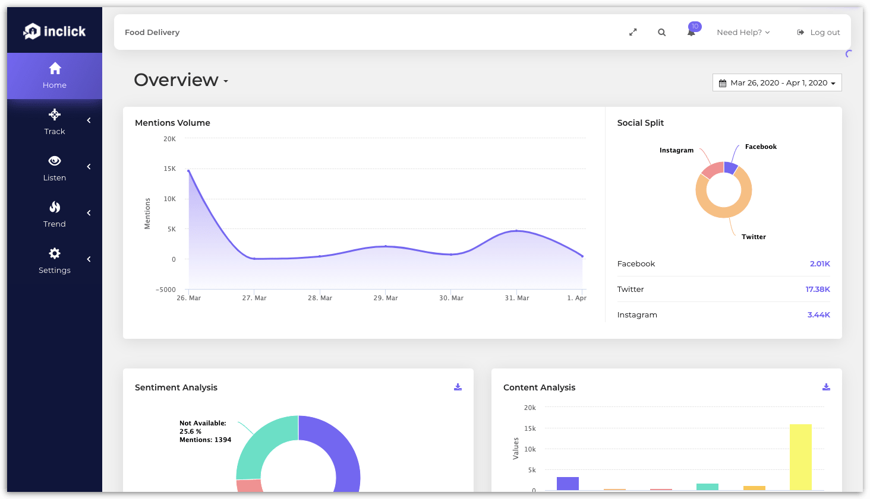Open search using the magnifier icon
The width and height of the screenshot is (870, 499).
coord(661,32)
